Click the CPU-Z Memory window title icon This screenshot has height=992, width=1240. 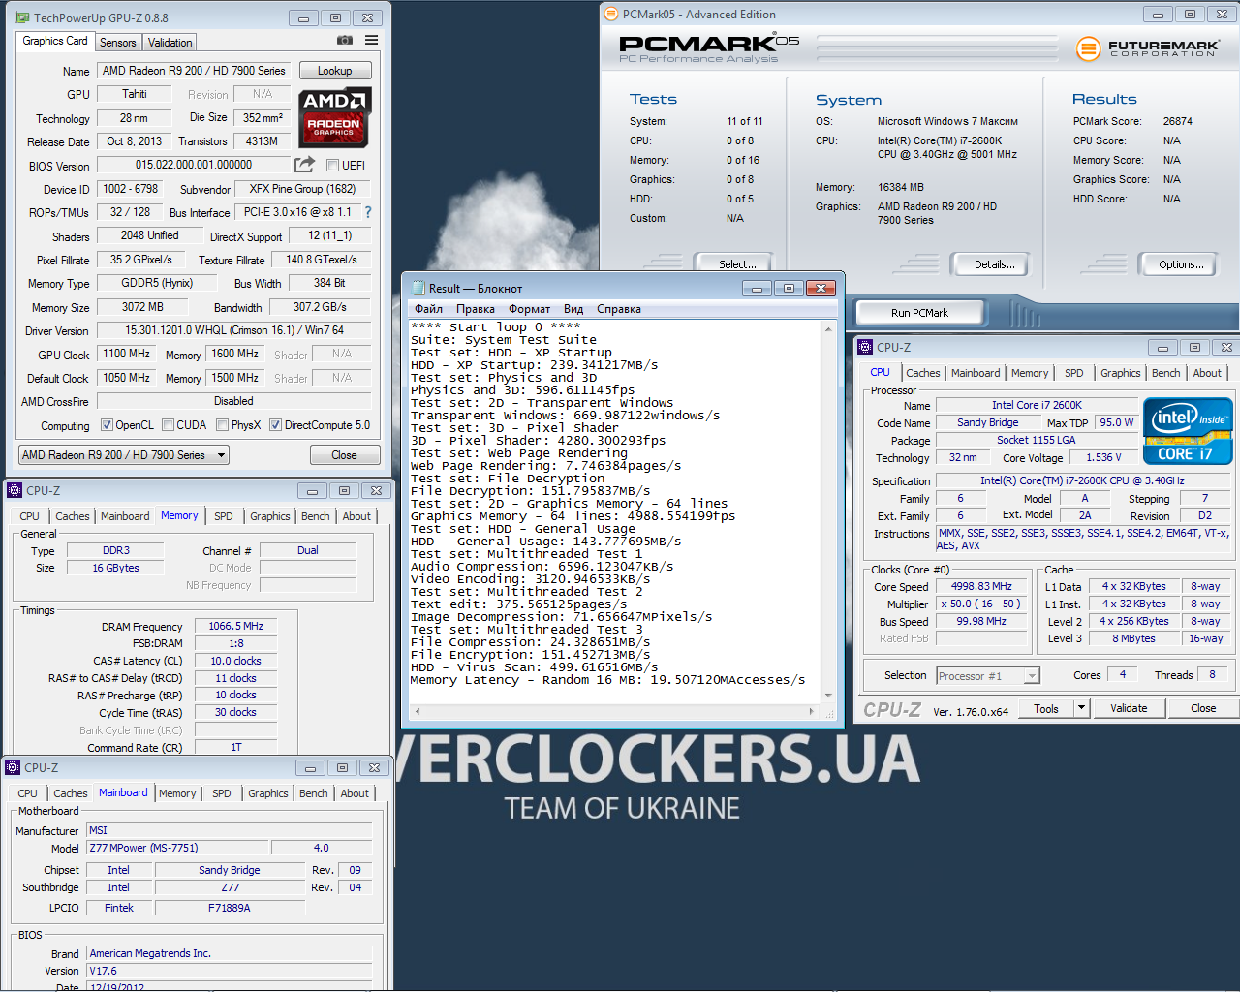click(x=14, y=490)
